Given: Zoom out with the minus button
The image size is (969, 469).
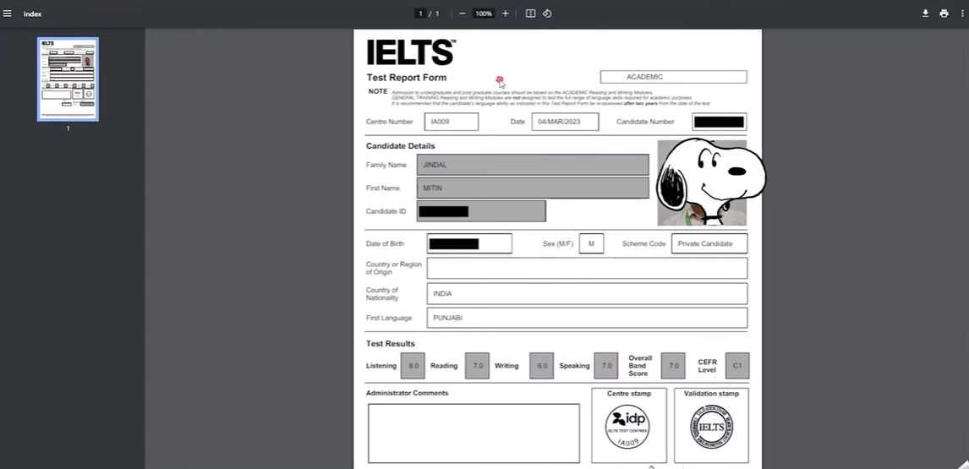Looking at the screenshot, I should pos(462,14).
